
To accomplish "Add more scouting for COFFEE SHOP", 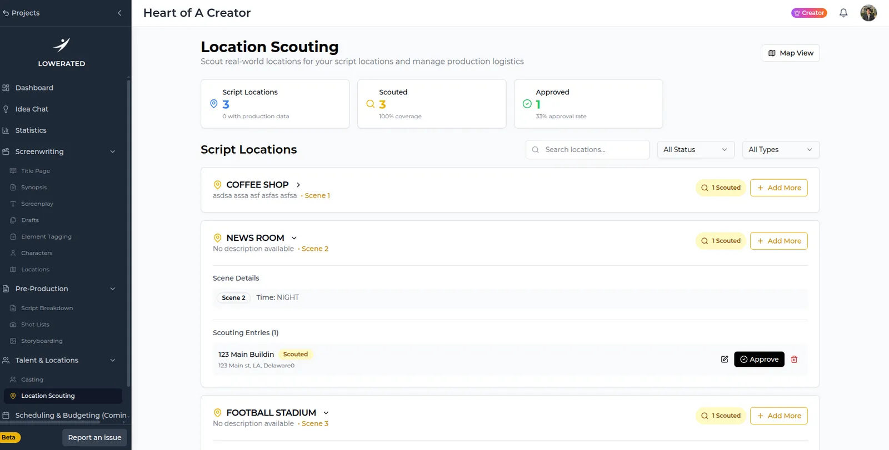I will [x=778, y=188].
